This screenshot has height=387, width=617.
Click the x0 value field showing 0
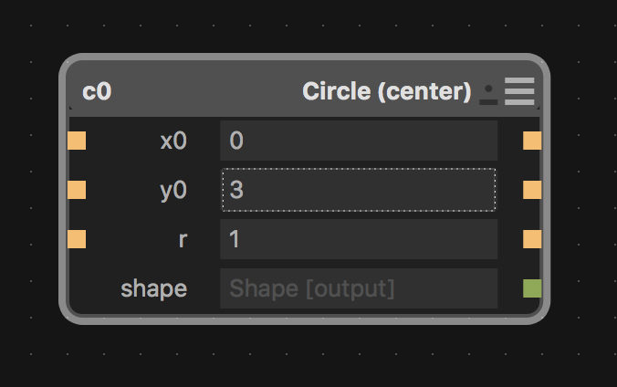point(358,141)
